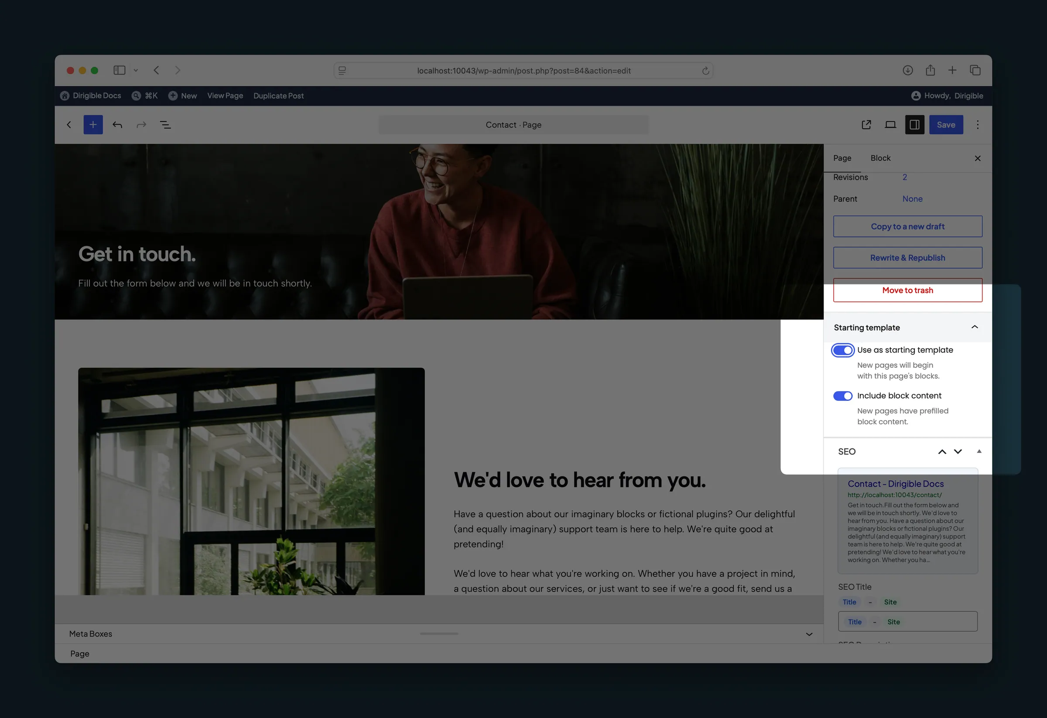
Task: Click Contact · Page document bar
Action: pos(513,125)
